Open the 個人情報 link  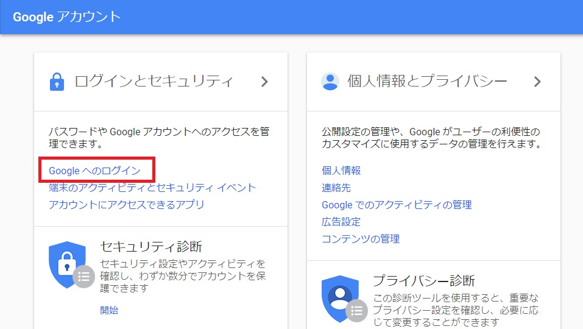point(341,171)
